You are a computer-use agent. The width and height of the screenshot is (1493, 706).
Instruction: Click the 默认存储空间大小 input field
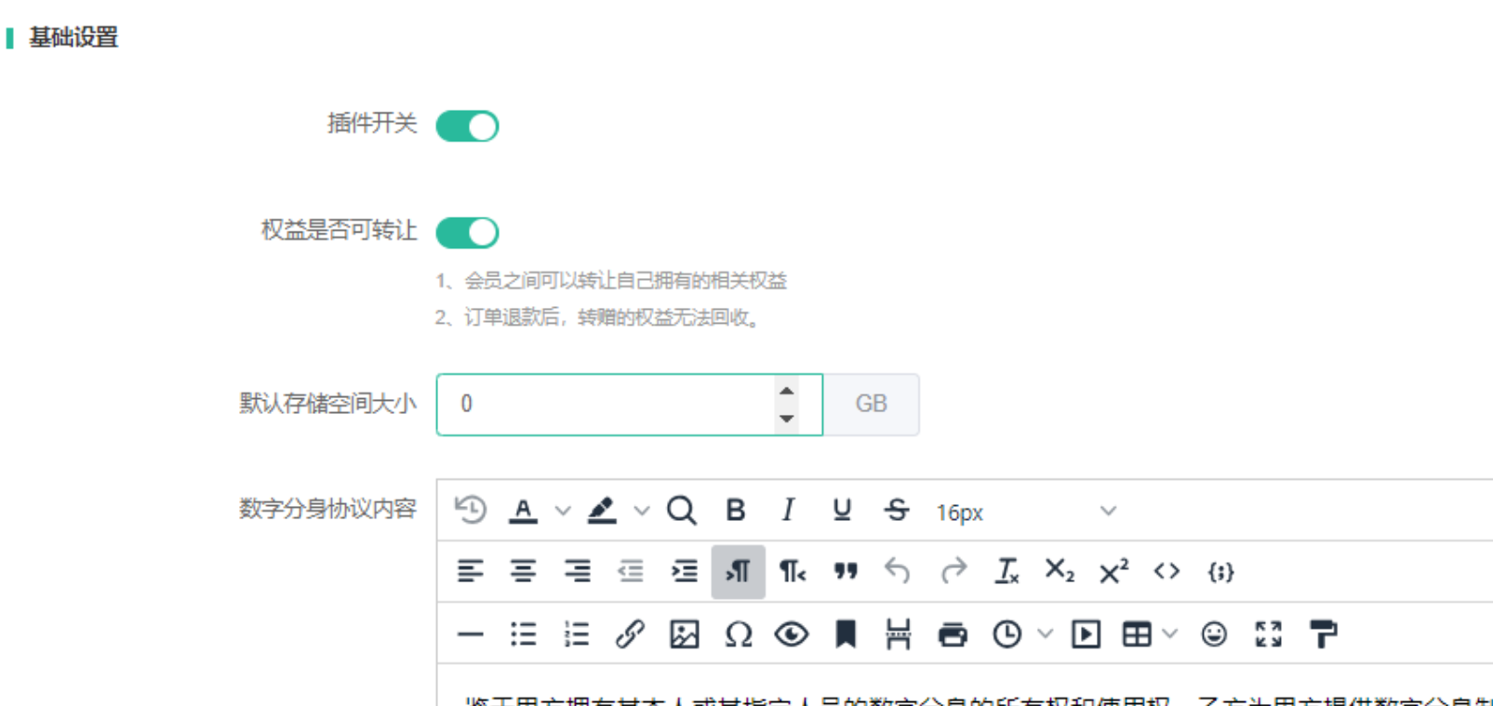click(605, 405)
